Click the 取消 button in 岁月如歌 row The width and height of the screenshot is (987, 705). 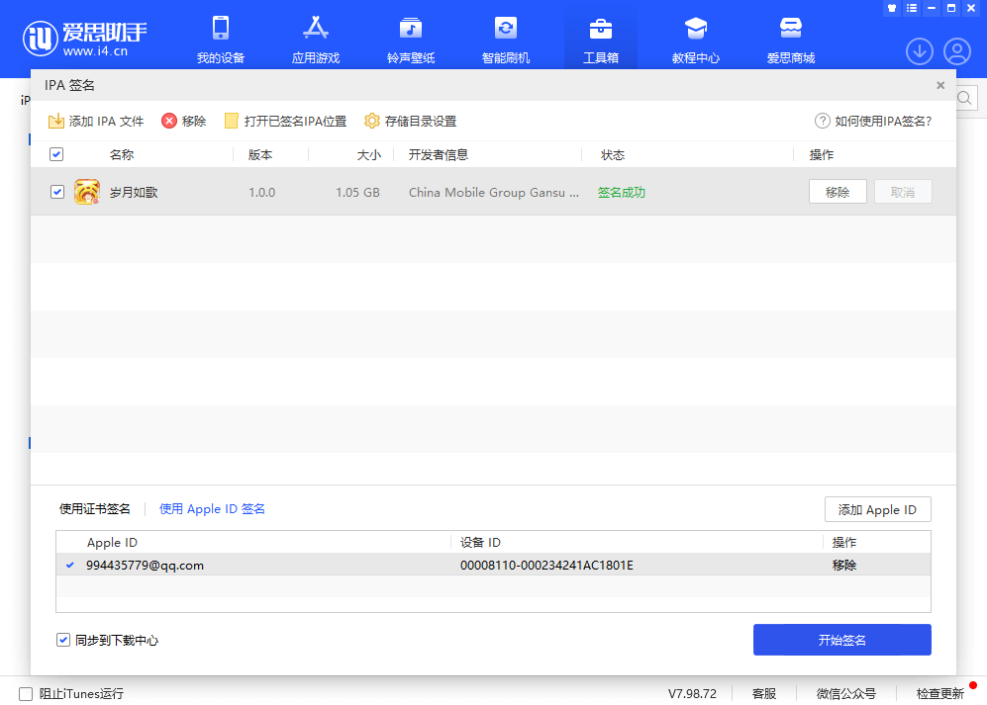tap(903, 192)
